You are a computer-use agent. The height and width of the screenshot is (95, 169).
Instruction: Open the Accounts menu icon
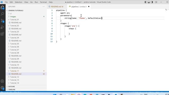tap(2, 81)
